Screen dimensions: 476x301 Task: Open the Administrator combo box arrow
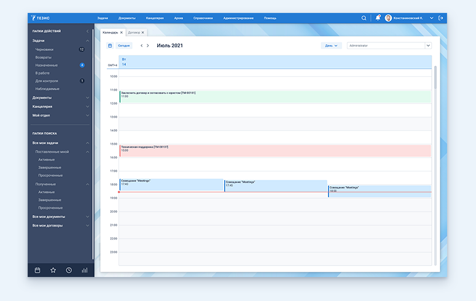tap(428, 45)
